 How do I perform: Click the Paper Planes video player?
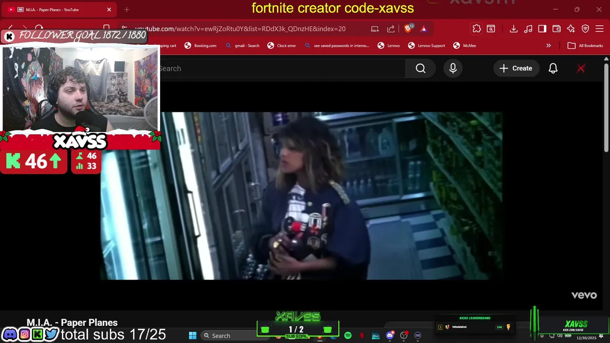click(x=301, y=196)
